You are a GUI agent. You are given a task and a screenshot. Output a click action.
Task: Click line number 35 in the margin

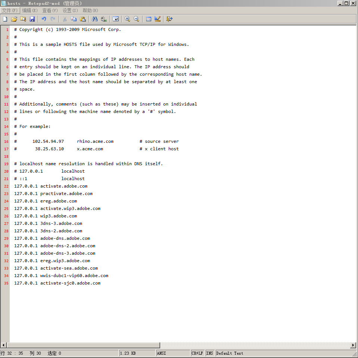[x=6, y=283]
